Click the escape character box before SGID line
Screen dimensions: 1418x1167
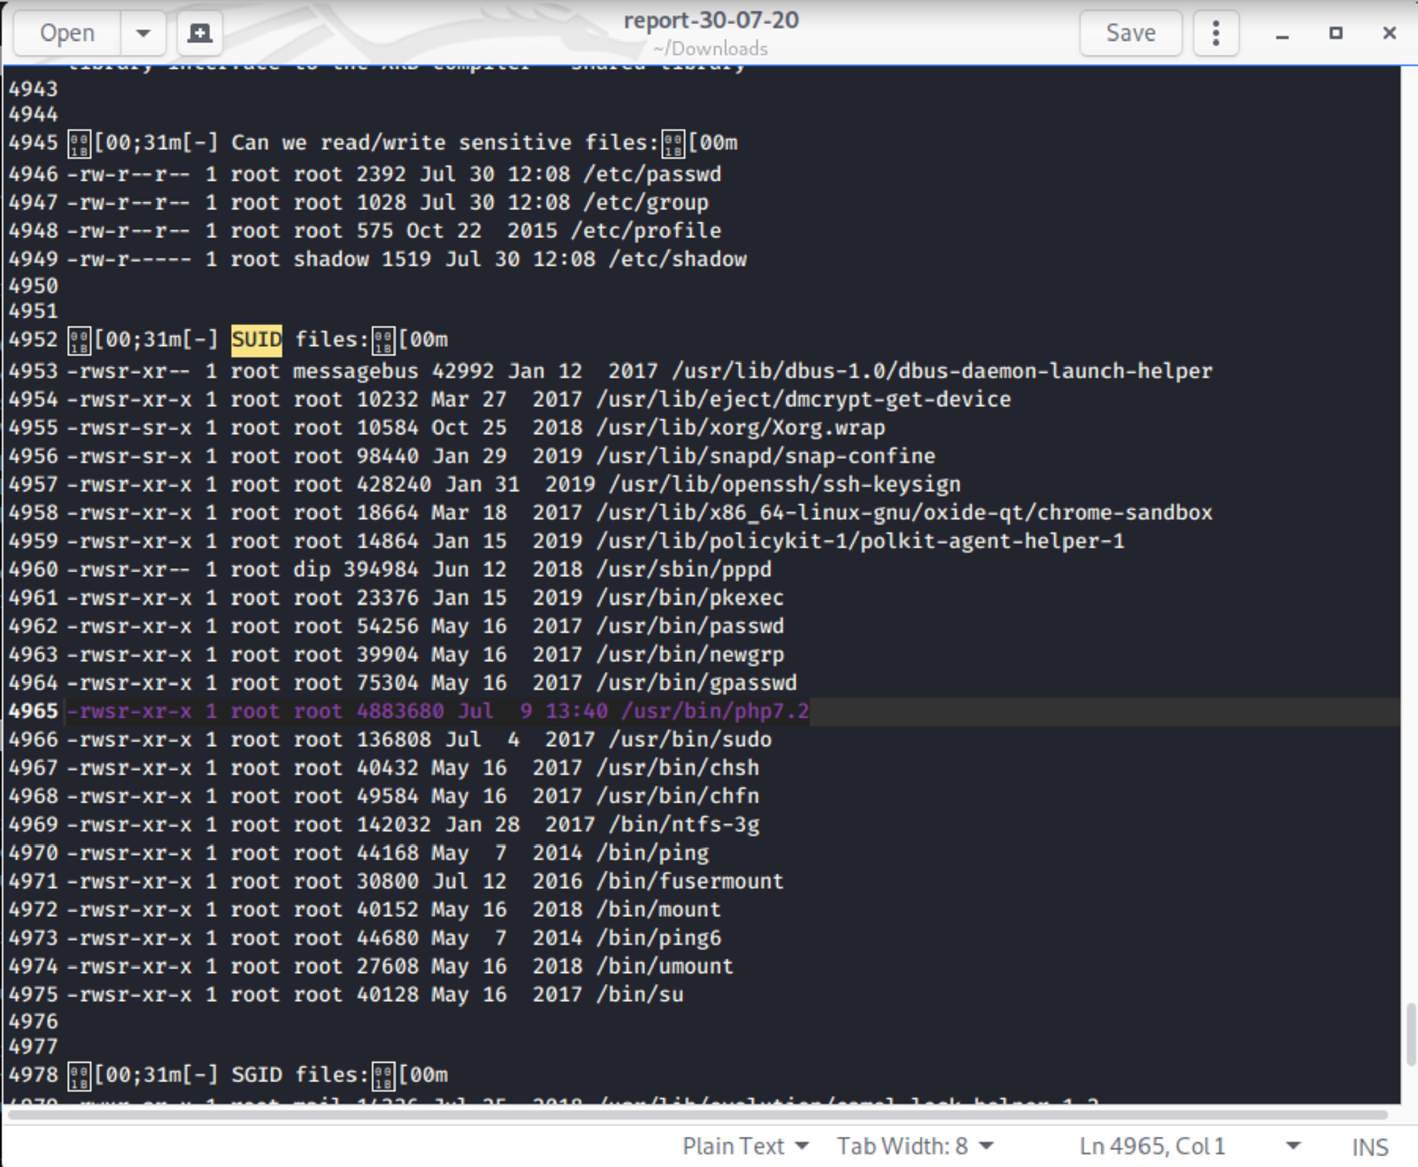[80, 1075]
